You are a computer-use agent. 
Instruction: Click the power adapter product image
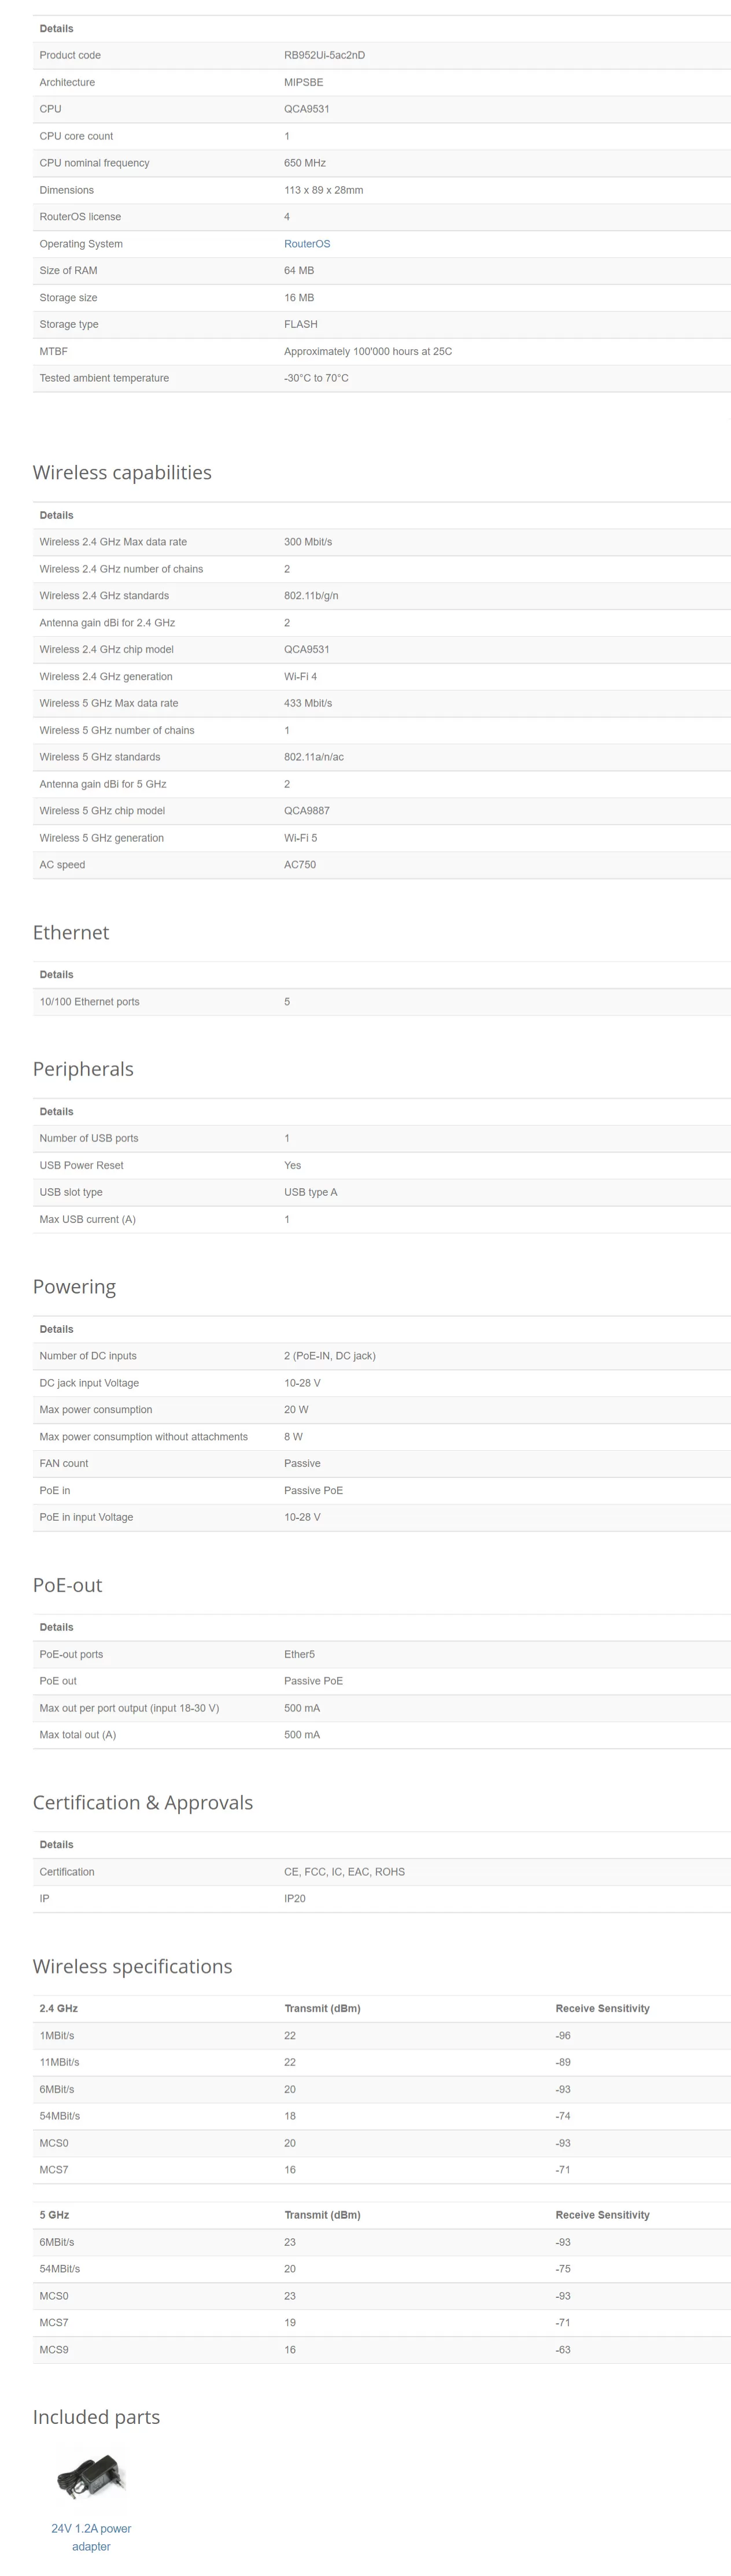(x=91, y=2476)
